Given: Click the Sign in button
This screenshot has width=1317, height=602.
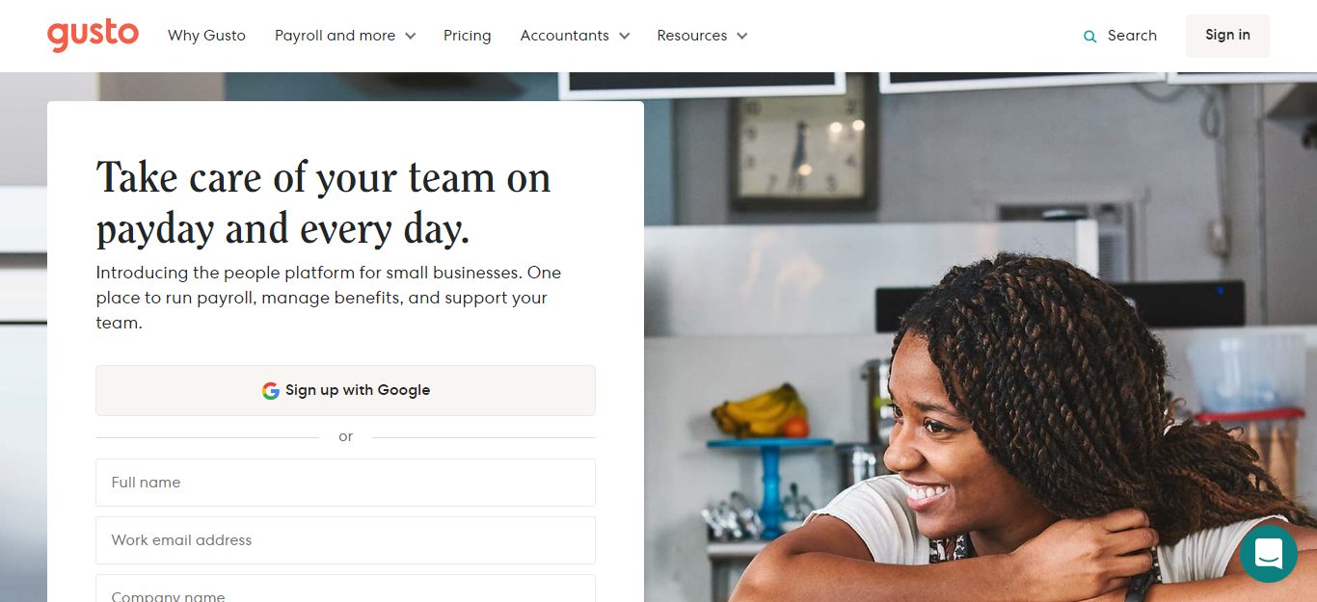Looking at the screenshot, I should [1227, 36].
